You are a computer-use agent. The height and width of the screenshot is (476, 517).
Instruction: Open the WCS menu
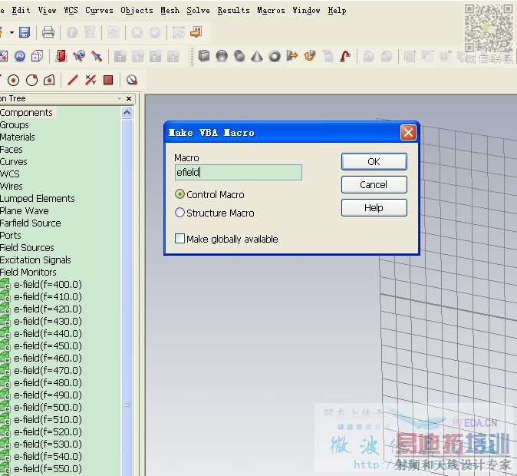(71, 10)
